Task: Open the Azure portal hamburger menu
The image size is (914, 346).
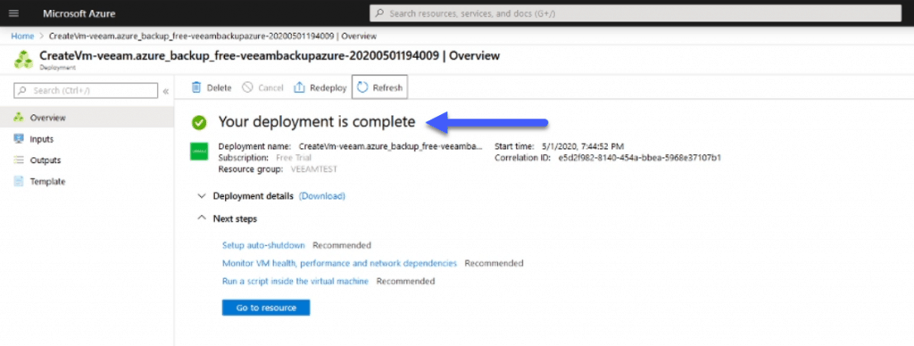Action: (x=14, y=13)
